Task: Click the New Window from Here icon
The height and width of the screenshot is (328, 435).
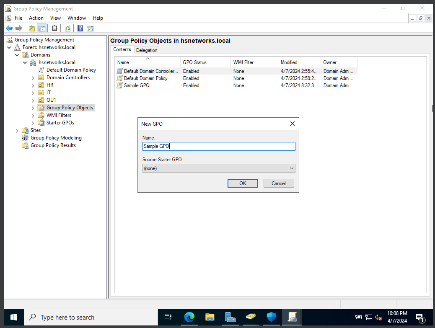Action: (x=90, y=28)
